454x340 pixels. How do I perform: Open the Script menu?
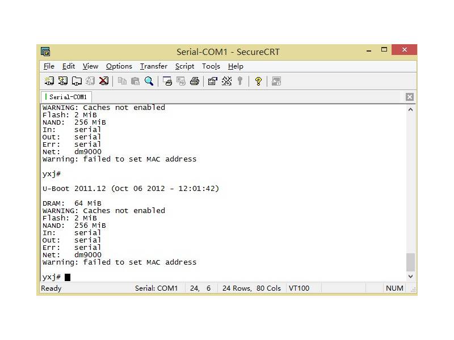pos(184,66)
